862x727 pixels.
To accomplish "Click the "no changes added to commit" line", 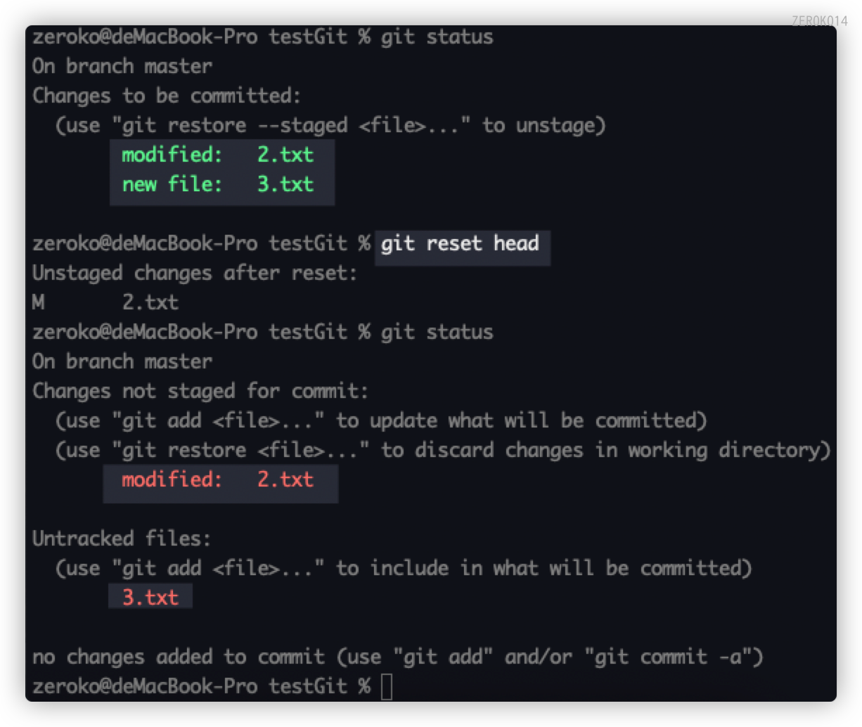I will [397, 657].
